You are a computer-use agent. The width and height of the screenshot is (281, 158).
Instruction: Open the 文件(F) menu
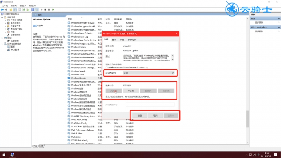(5, 6)
